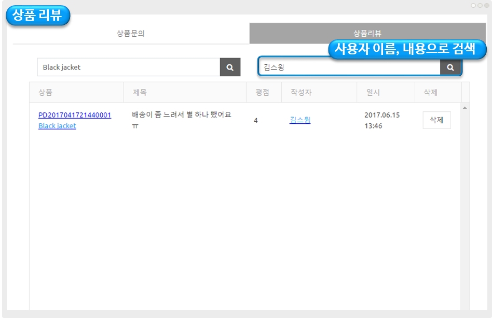Viewport: 492px width, 318px height.
Task: Click the rightmost window dot at top-right
Action: 486,5
